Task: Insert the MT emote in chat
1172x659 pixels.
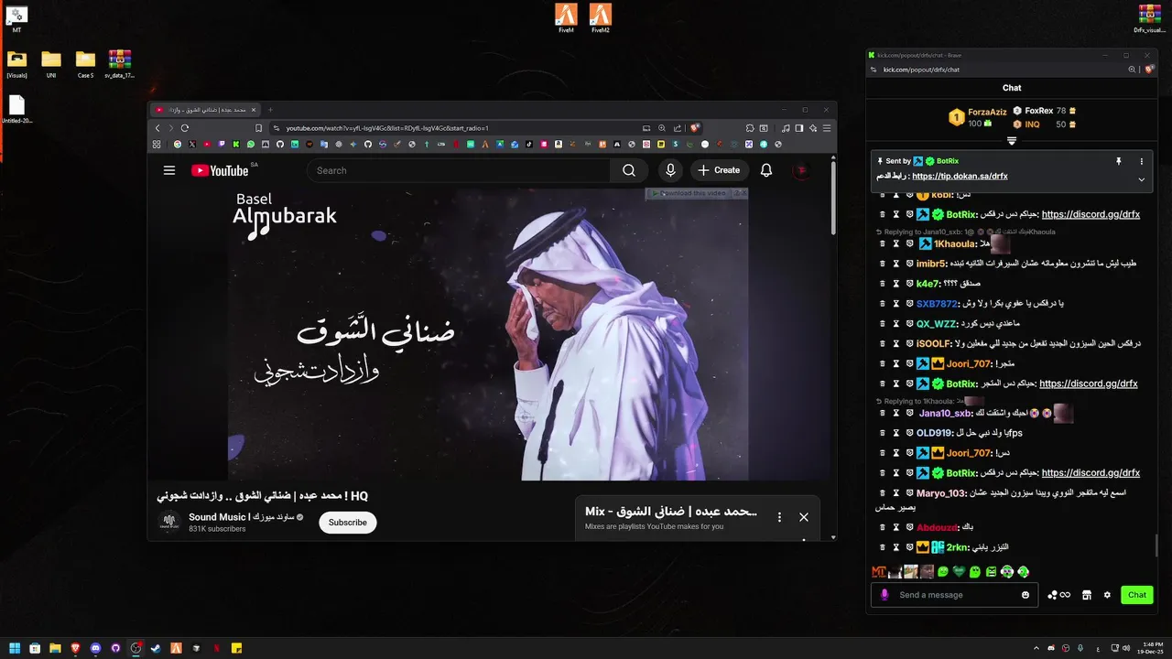Action: (879, 572)
